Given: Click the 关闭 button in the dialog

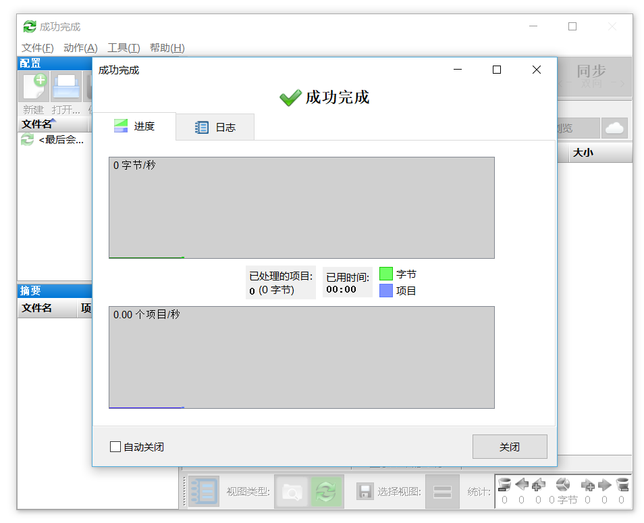Looking at the screenshot, I should click(x=510, y=447).
